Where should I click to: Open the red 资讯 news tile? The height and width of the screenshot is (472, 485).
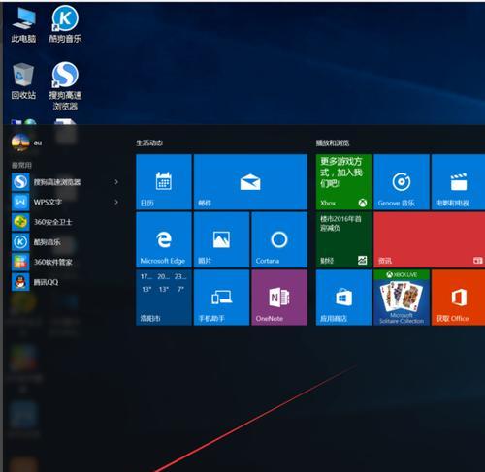point(430,239)
